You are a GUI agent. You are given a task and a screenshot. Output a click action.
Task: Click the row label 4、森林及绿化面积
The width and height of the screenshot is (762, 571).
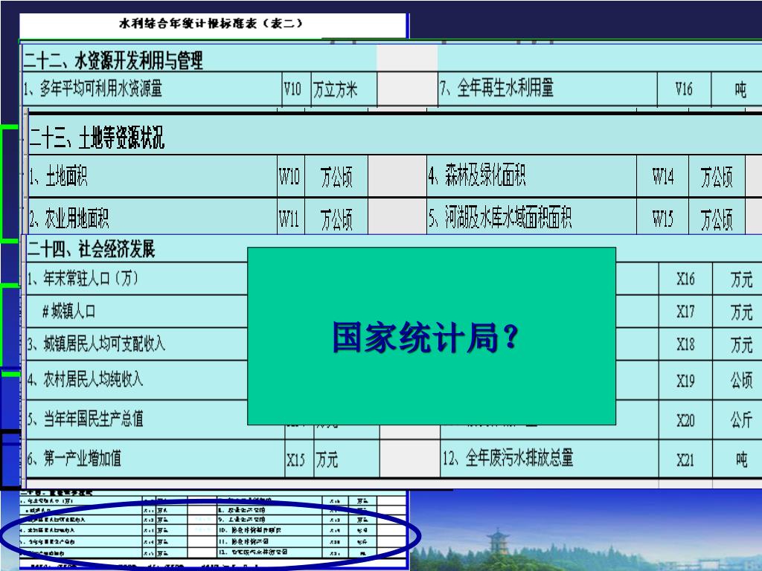[477, 175]
